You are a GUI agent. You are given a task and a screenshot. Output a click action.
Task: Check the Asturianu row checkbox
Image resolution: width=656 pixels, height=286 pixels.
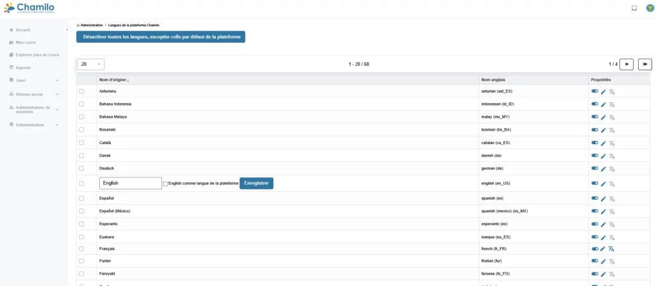pyautogui.click(x=81, y=91)
